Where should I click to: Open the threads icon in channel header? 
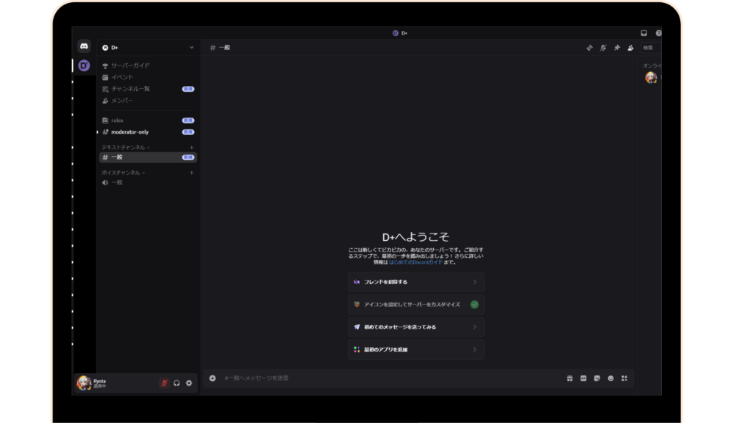pos(589,48)
